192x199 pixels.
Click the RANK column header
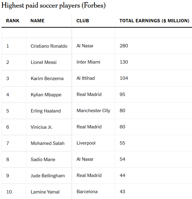(x=13, y=21)
